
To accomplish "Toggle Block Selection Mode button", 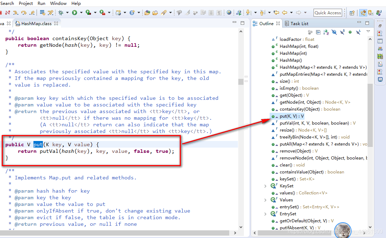I will 211,13.
